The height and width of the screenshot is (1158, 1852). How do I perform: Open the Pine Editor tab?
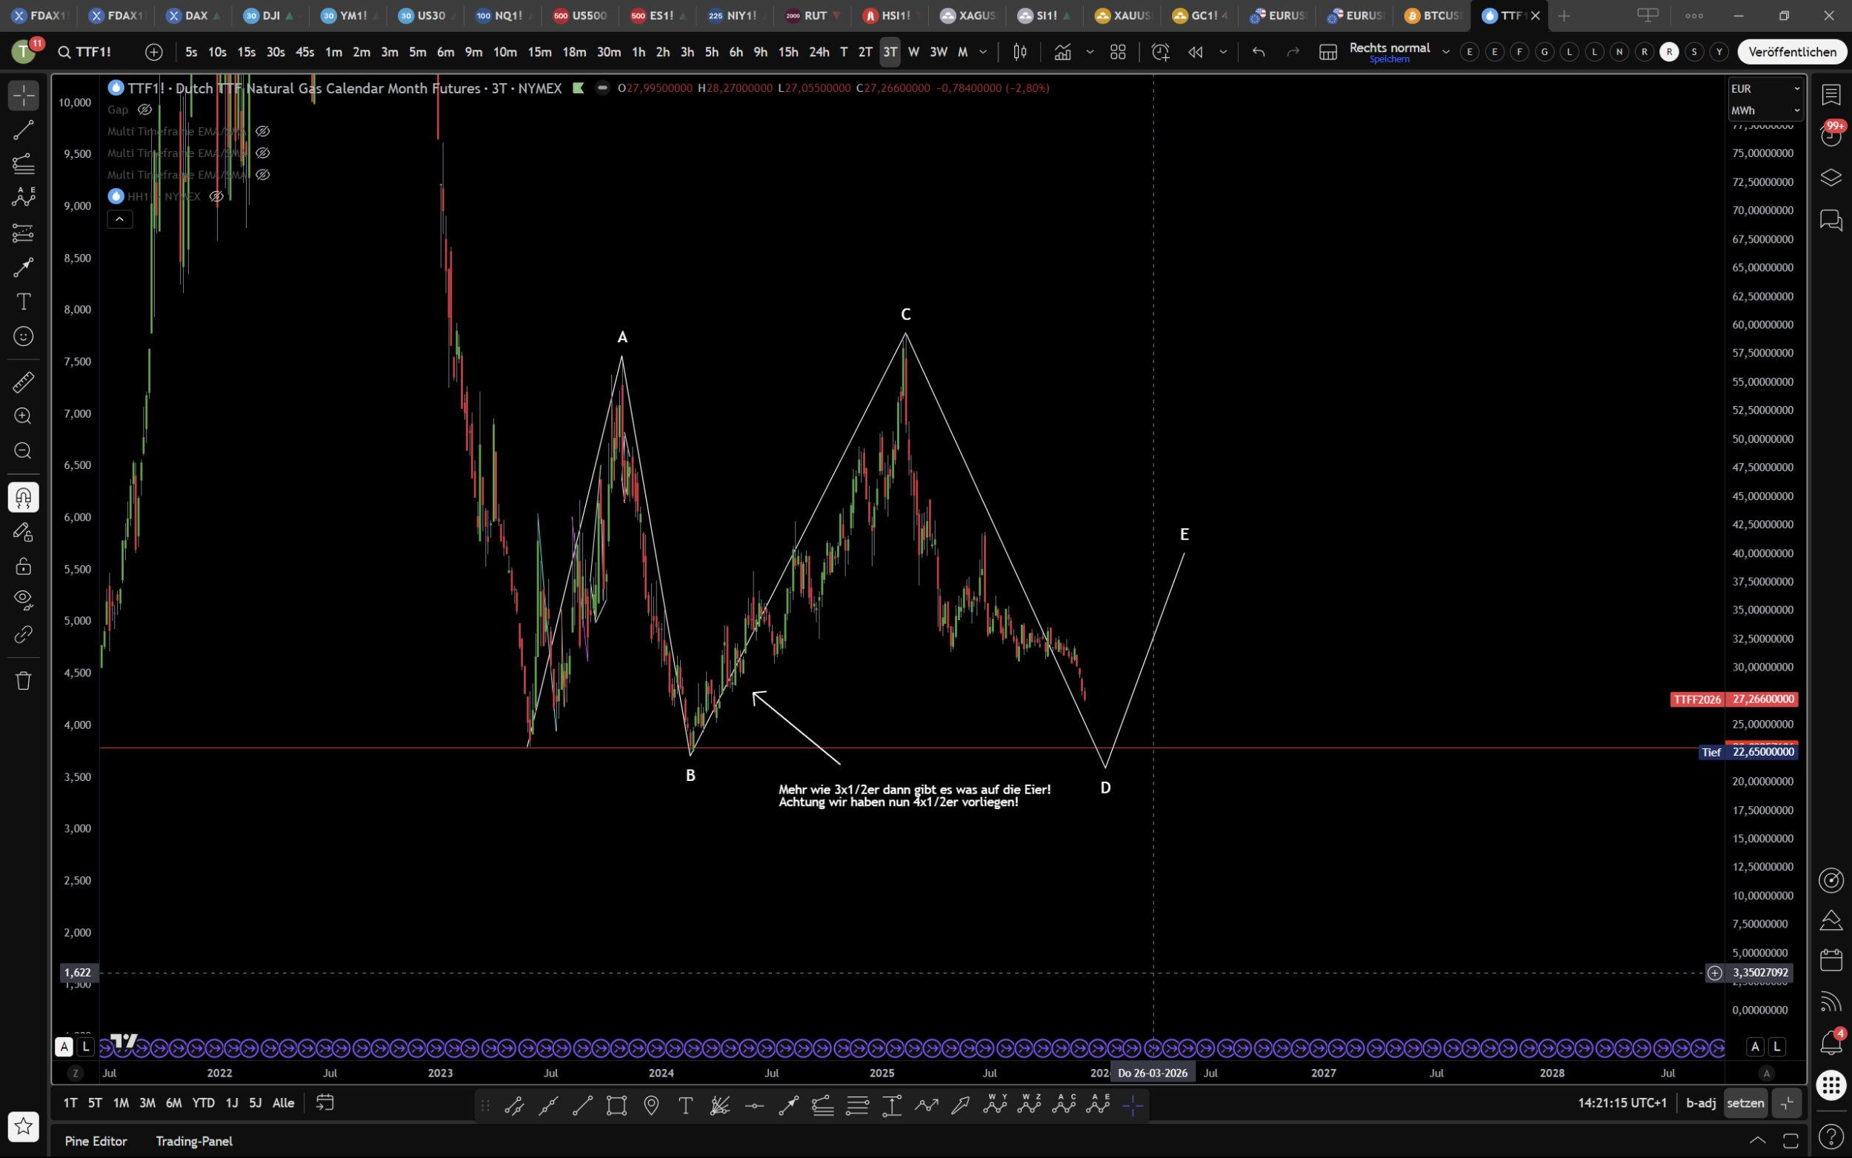tap(96, 1141)
